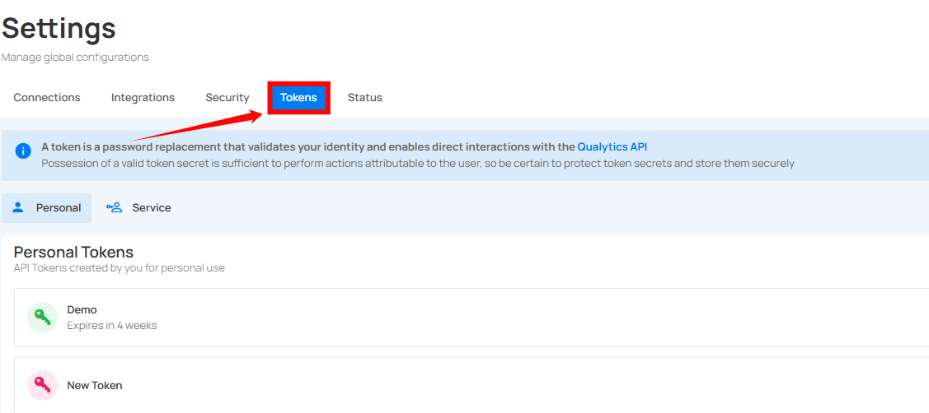
Task: Click the blue info icon in the banner
Action: 23,151
